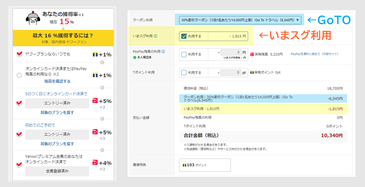Click T-point icon in オンラインカード決済またはPayPay row

(x=95, y=75)
